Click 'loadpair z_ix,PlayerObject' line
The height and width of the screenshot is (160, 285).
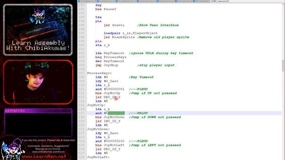(130, 33)
